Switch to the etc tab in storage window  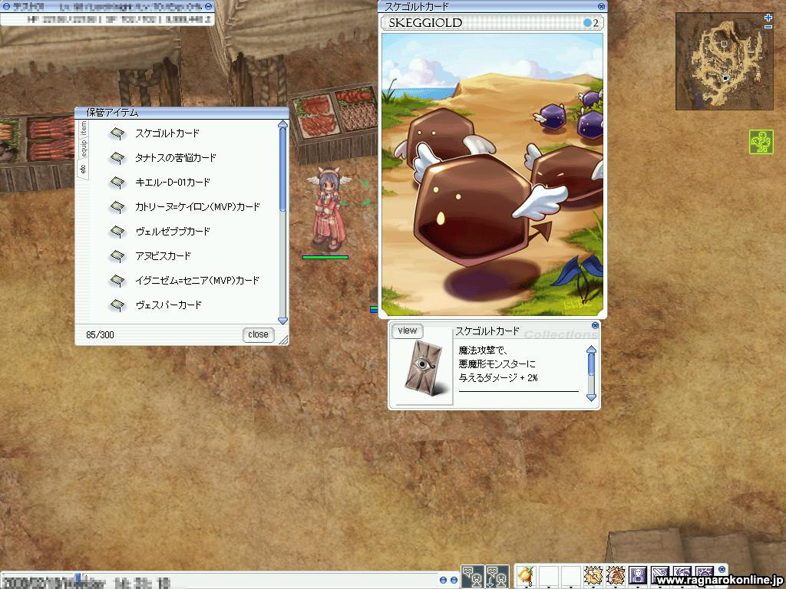[x=83, y=168]
